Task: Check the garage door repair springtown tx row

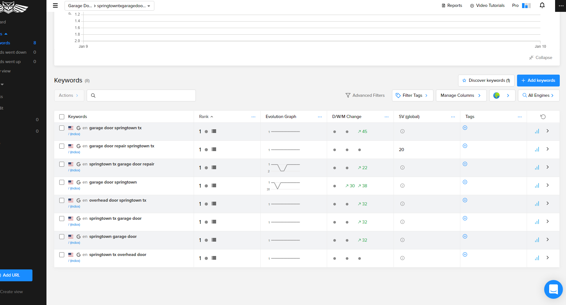Action: pyautogui.click(x=62, y=146)
